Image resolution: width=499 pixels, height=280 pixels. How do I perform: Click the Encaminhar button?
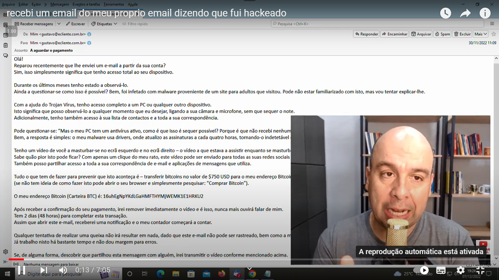click(395, 34)
